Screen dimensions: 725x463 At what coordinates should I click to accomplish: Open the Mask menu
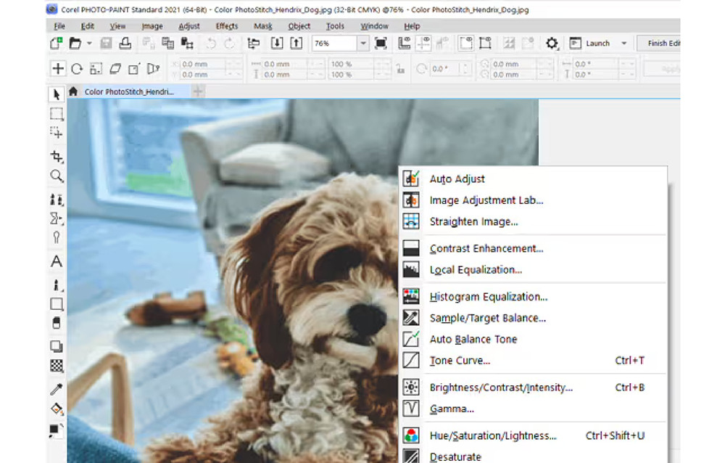pos(262,26)
